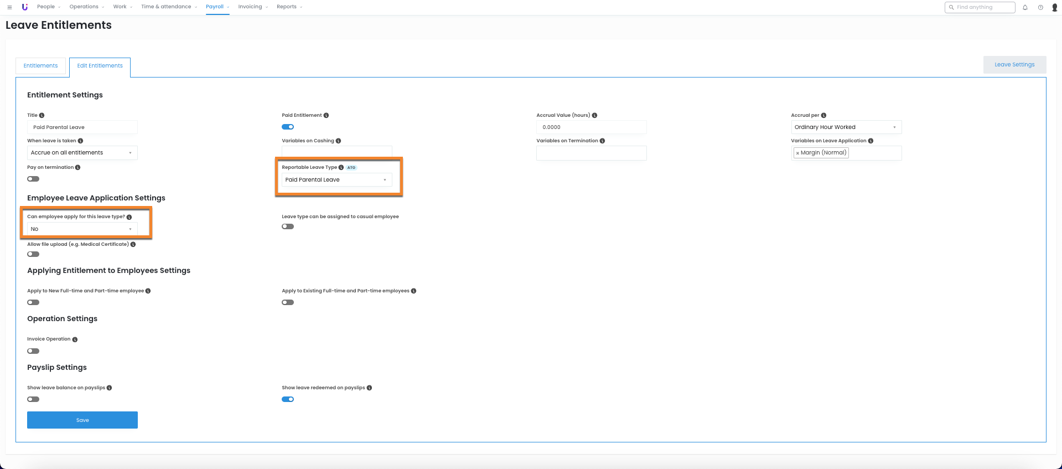Click the Accrual Value hours field
Screen dimensions: 1062x469
click(591, 127)
